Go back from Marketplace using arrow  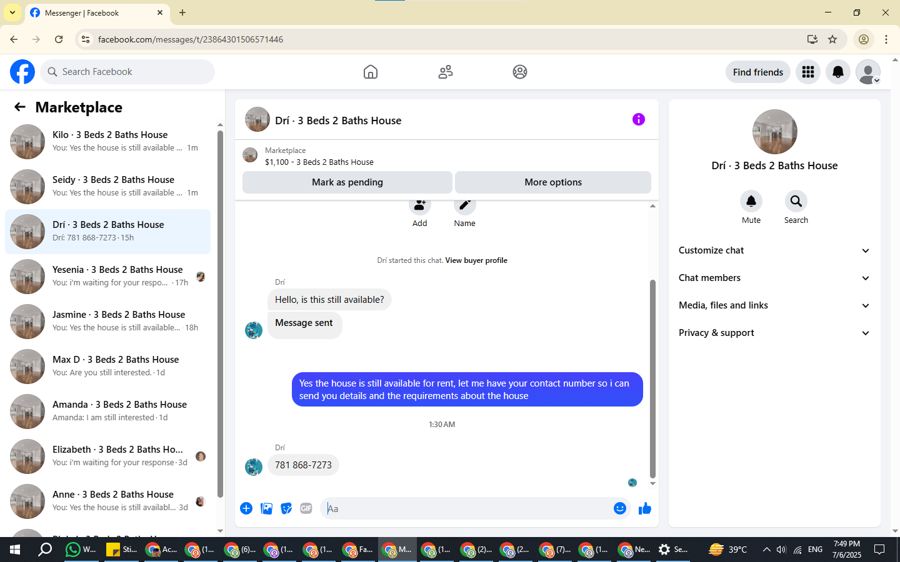(x=20, y=107)
